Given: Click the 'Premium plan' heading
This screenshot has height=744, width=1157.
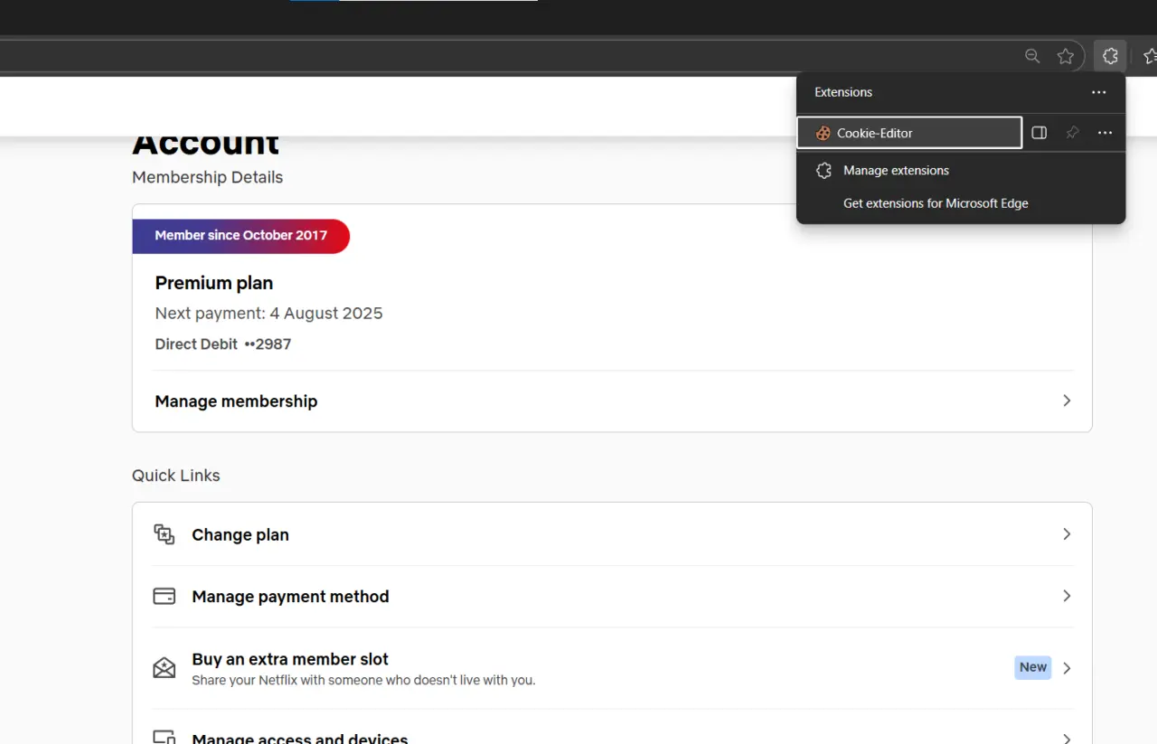Looking at the screenshot, I should pyautogui.click(x=214, y=283).
